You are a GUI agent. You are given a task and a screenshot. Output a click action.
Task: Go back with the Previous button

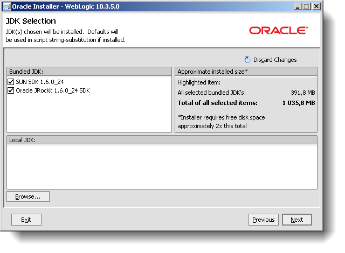[x=264, y=220]
